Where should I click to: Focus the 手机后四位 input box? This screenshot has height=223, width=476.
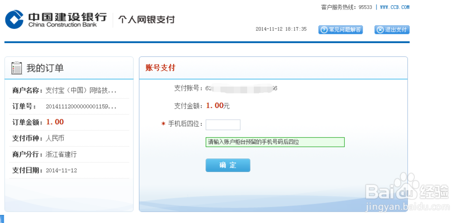(223, 125)
